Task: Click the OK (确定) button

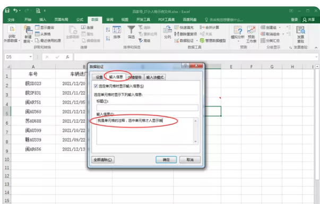Action: click(166, 160)
